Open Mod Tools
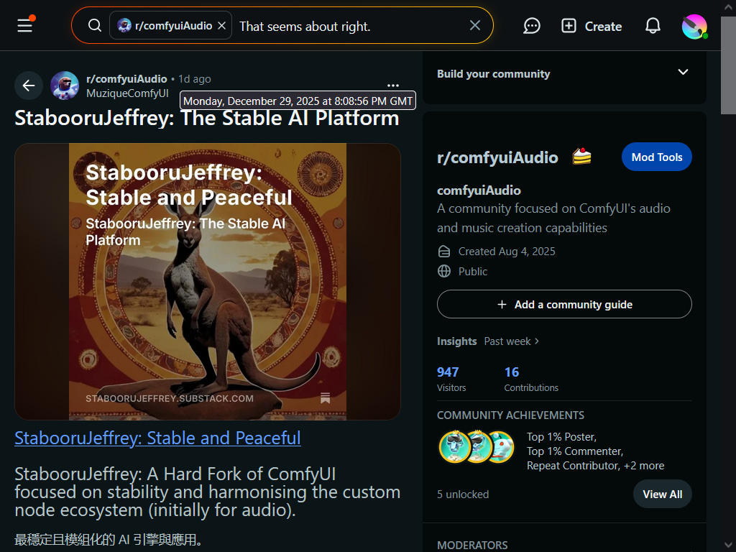This screenshot has width=736, height=552. 657,157
